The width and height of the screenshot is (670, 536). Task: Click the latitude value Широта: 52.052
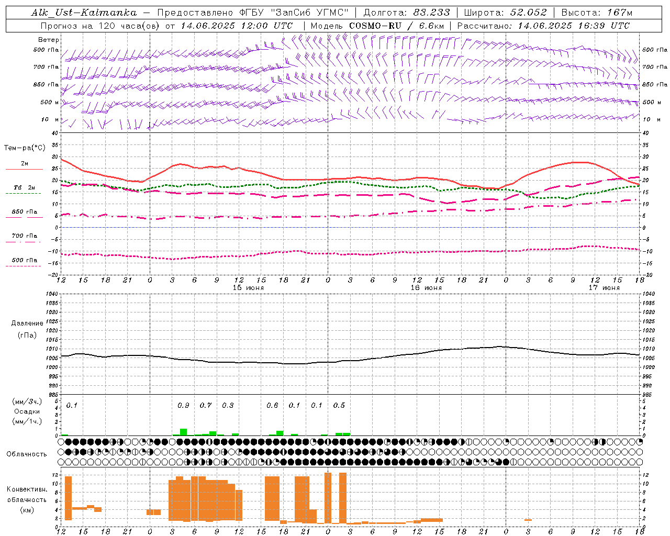coord(506,13)
